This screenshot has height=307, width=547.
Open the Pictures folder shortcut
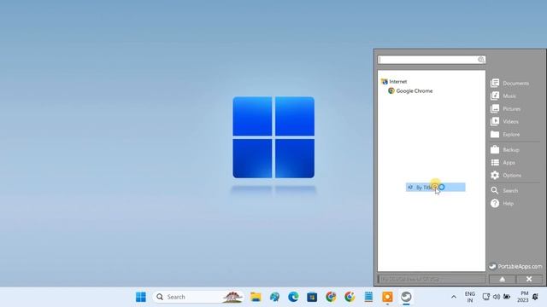pyautogui.click(x=505, y=108)
